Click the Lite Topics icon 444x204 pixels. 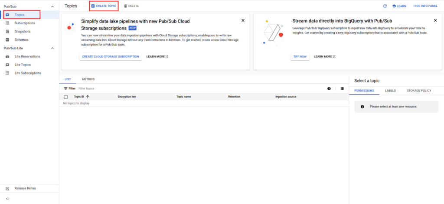click(8, 65)
